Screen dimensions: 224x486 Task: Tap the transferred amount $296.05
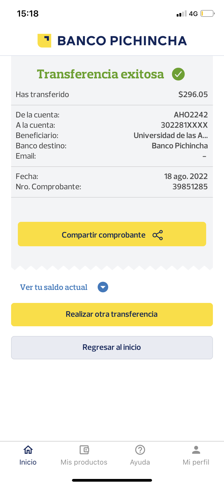point(193,94)
